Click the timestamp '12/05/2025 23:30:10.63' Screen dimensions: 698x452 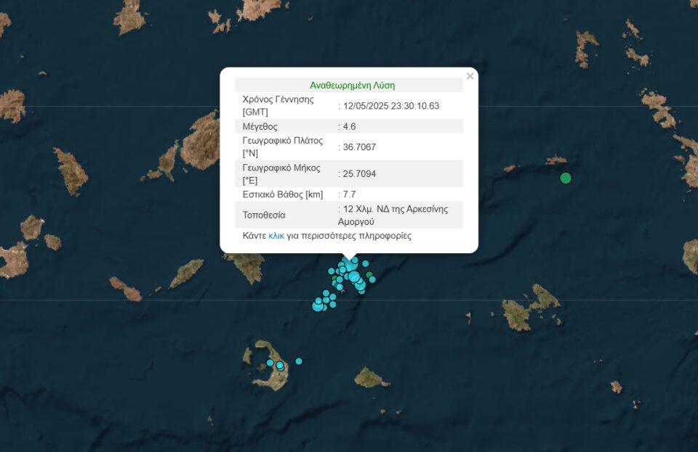(391, 106)
